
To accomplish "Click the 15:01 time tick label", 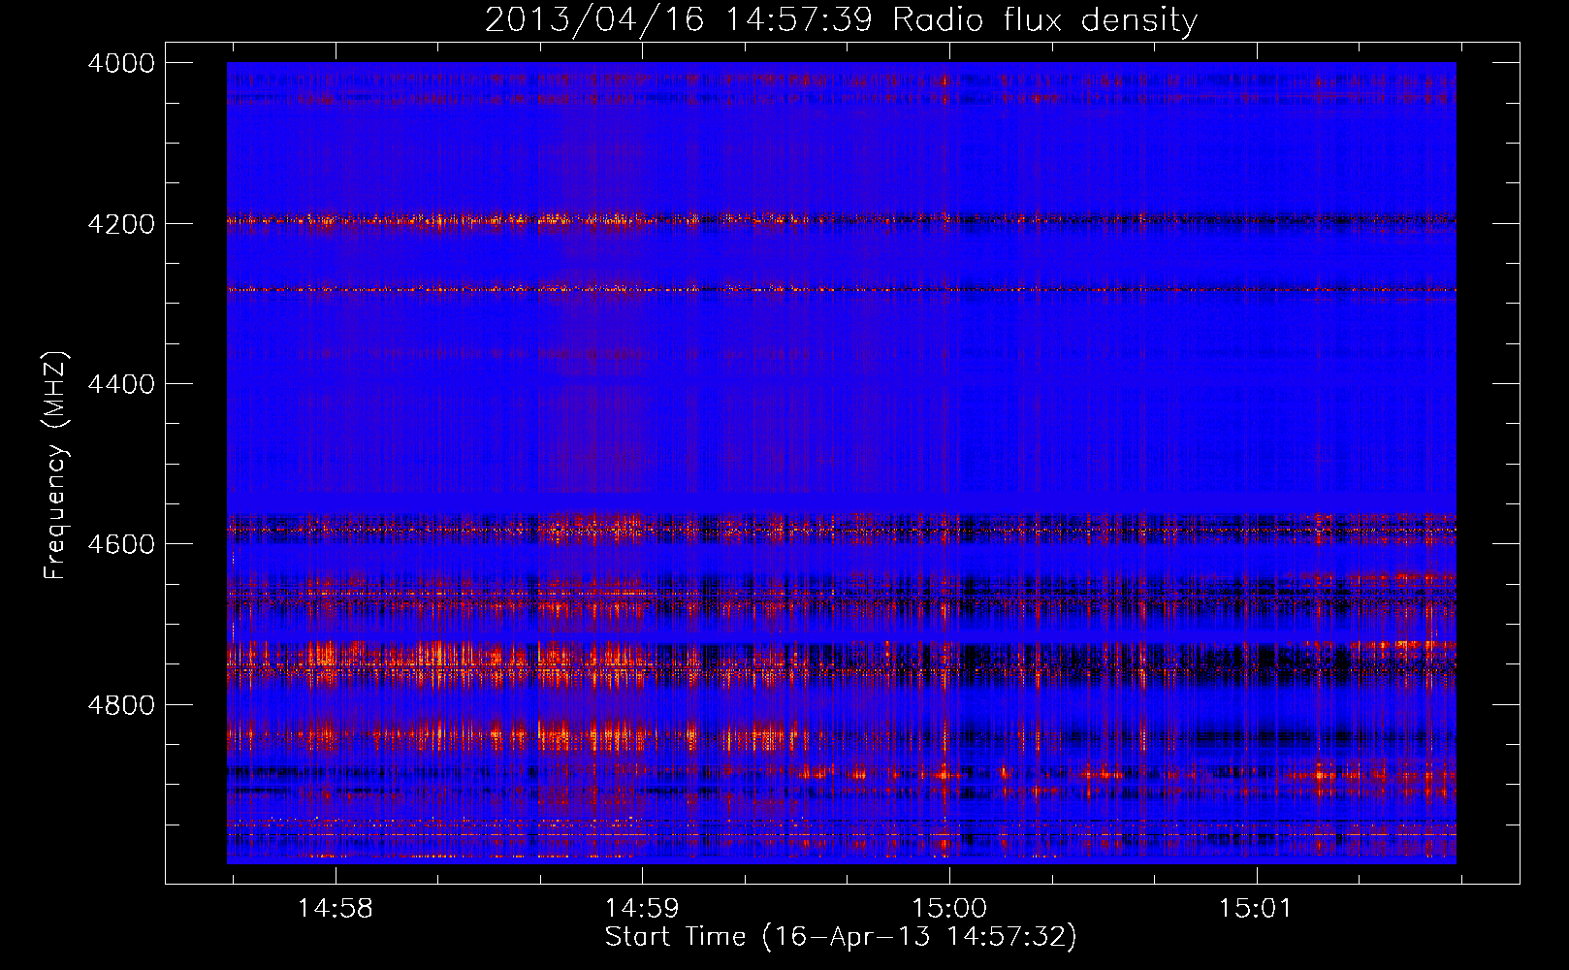I will 1256,909.
